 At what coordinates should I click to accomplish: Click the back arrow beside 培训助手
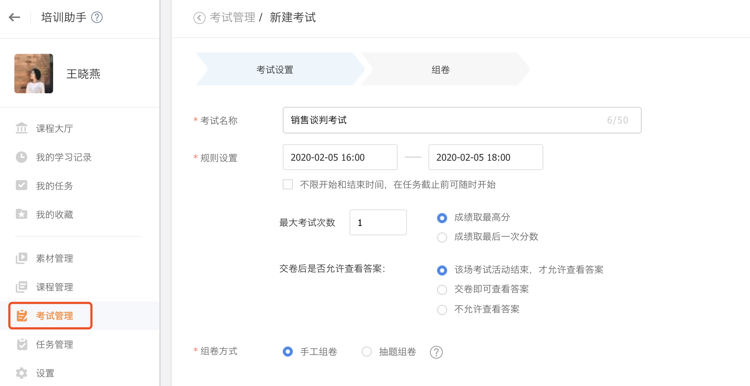14,17
